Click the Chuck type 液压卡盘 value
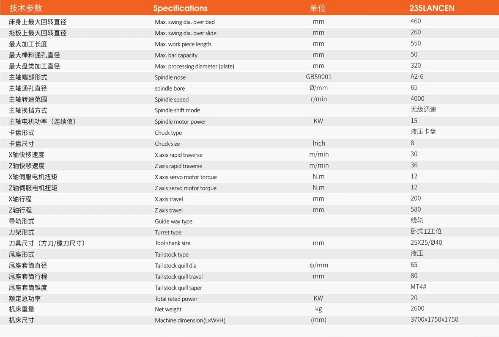Viewport: 499px width, 337px height. 423,132
